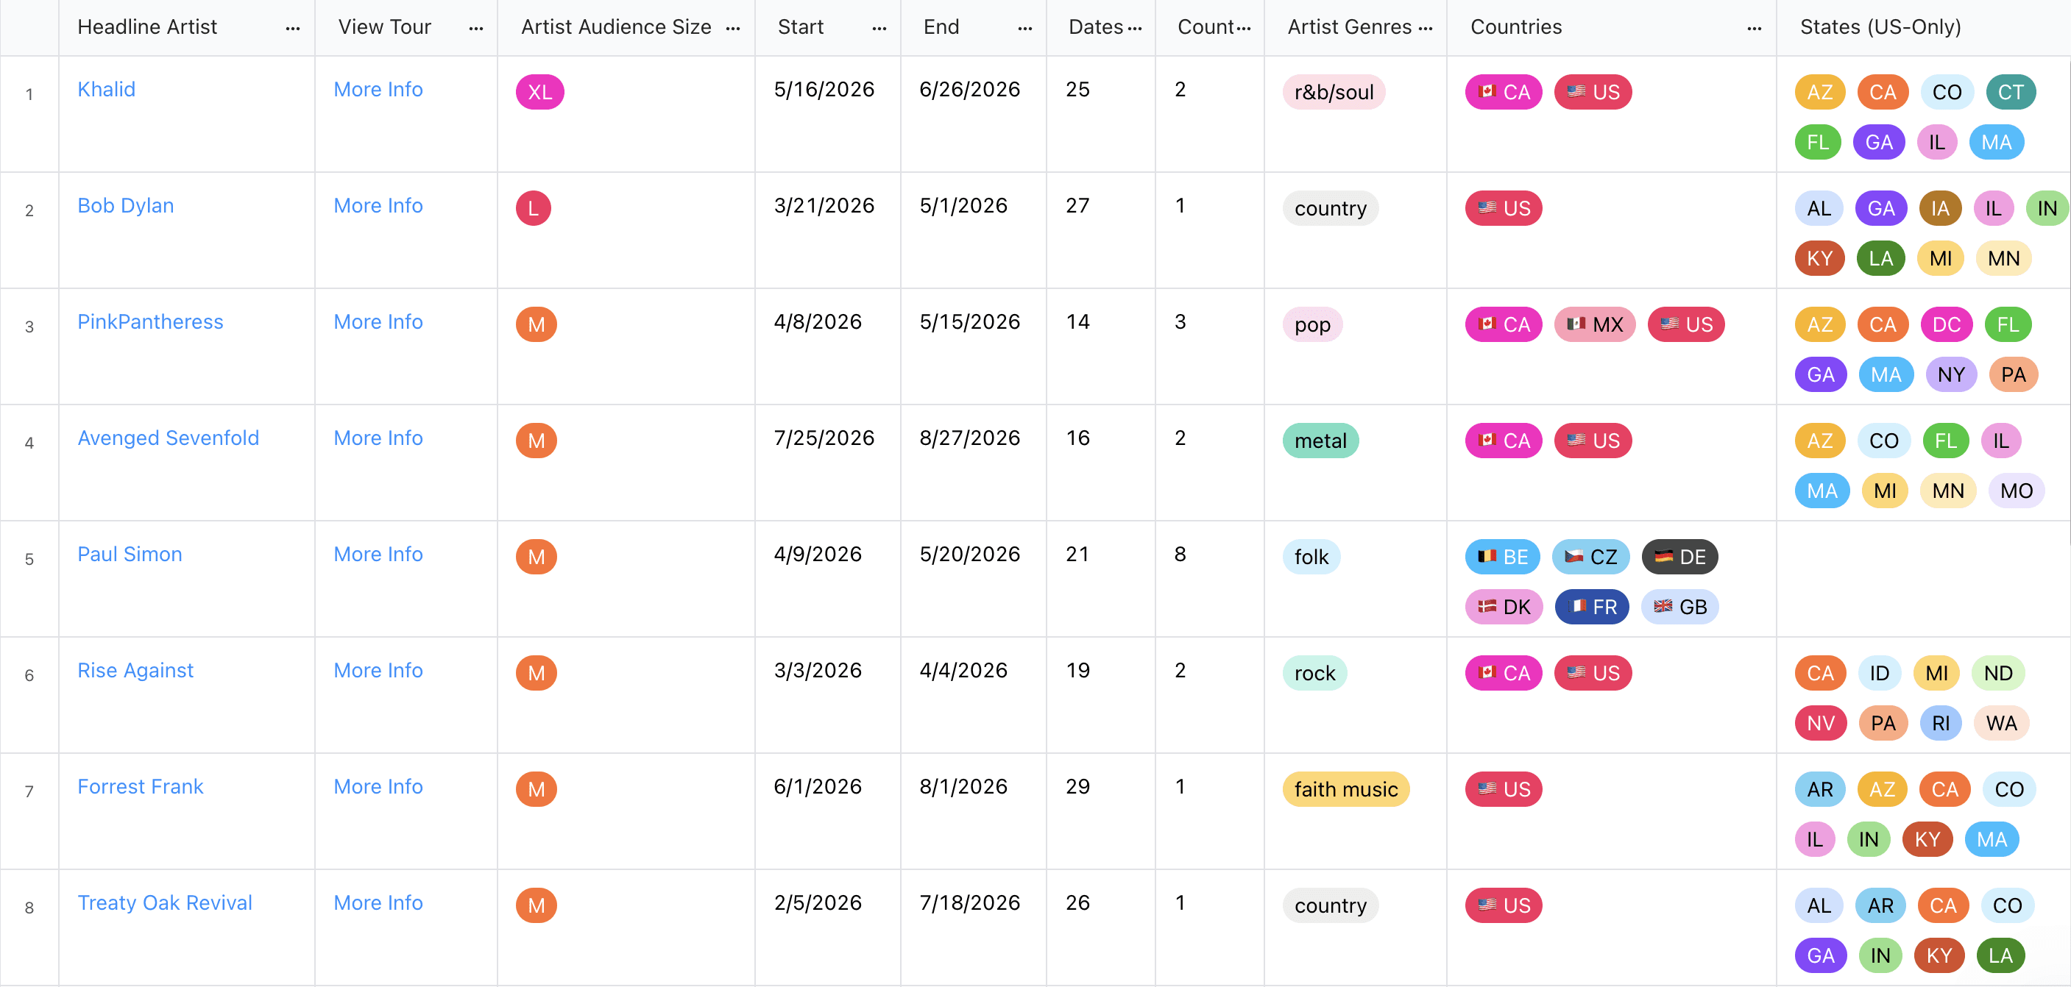
Task: Click the faith music genre tag
Action: pos(1345,789)
